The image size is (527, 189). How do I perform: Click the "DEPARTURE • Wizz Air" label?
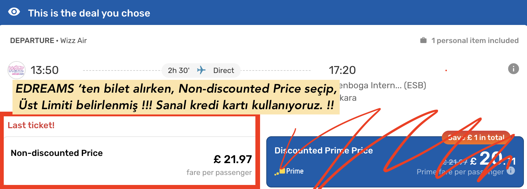coord(48,41)
